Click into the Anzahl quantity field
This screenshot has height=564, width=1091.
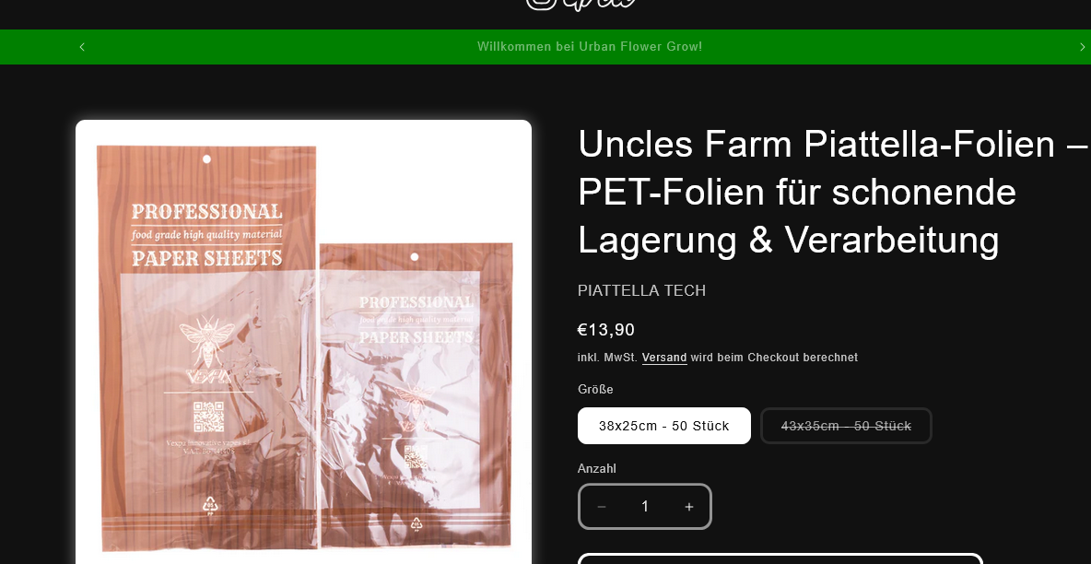point(645,507)
